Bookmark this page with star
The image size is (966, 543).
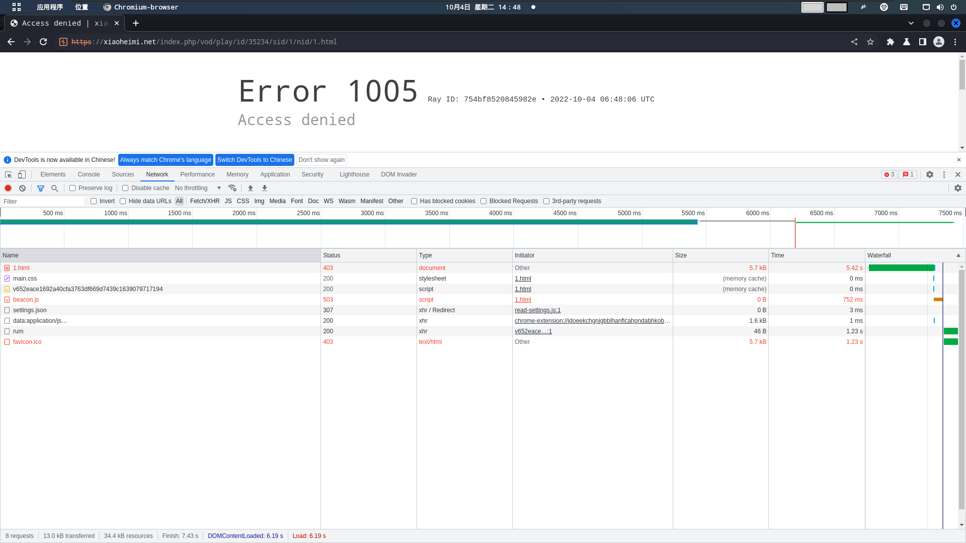tap(870, 42)
